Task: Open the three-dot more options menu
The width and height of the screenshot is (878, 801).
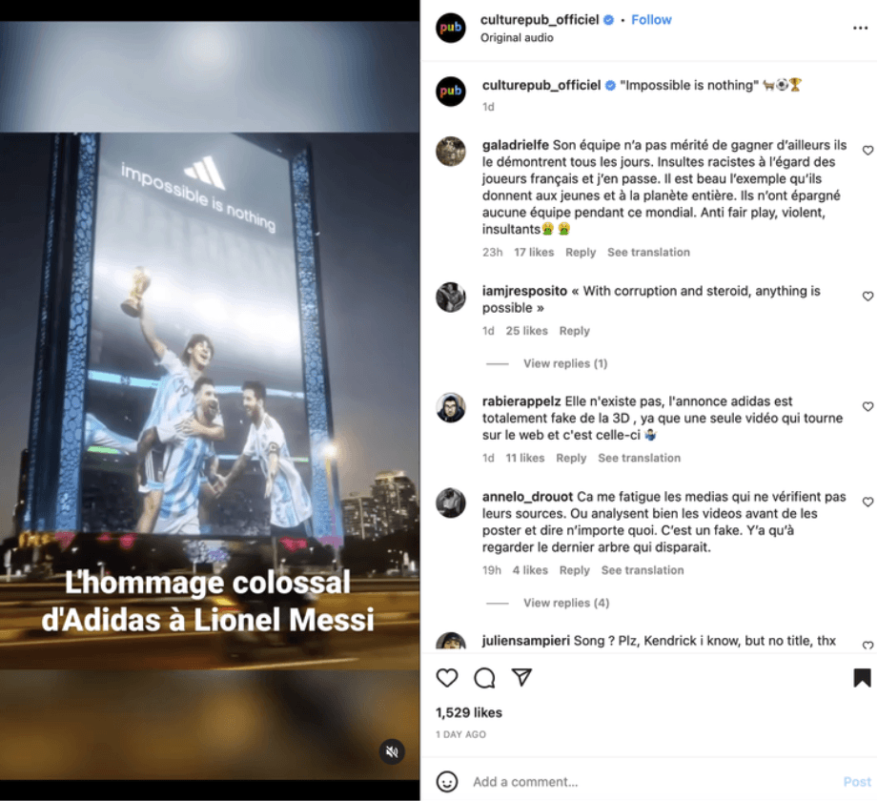Action: coord(860,28)
